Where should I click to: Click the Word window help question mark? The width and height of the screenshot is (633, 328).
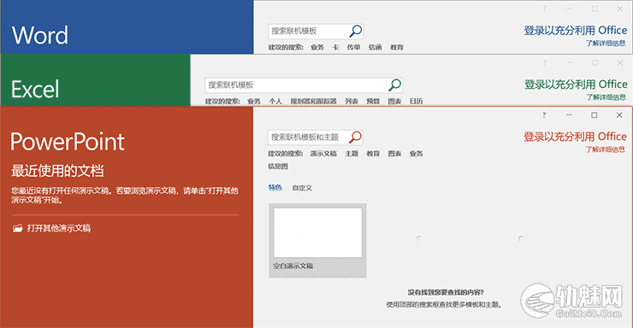click(x=544, y=9)
